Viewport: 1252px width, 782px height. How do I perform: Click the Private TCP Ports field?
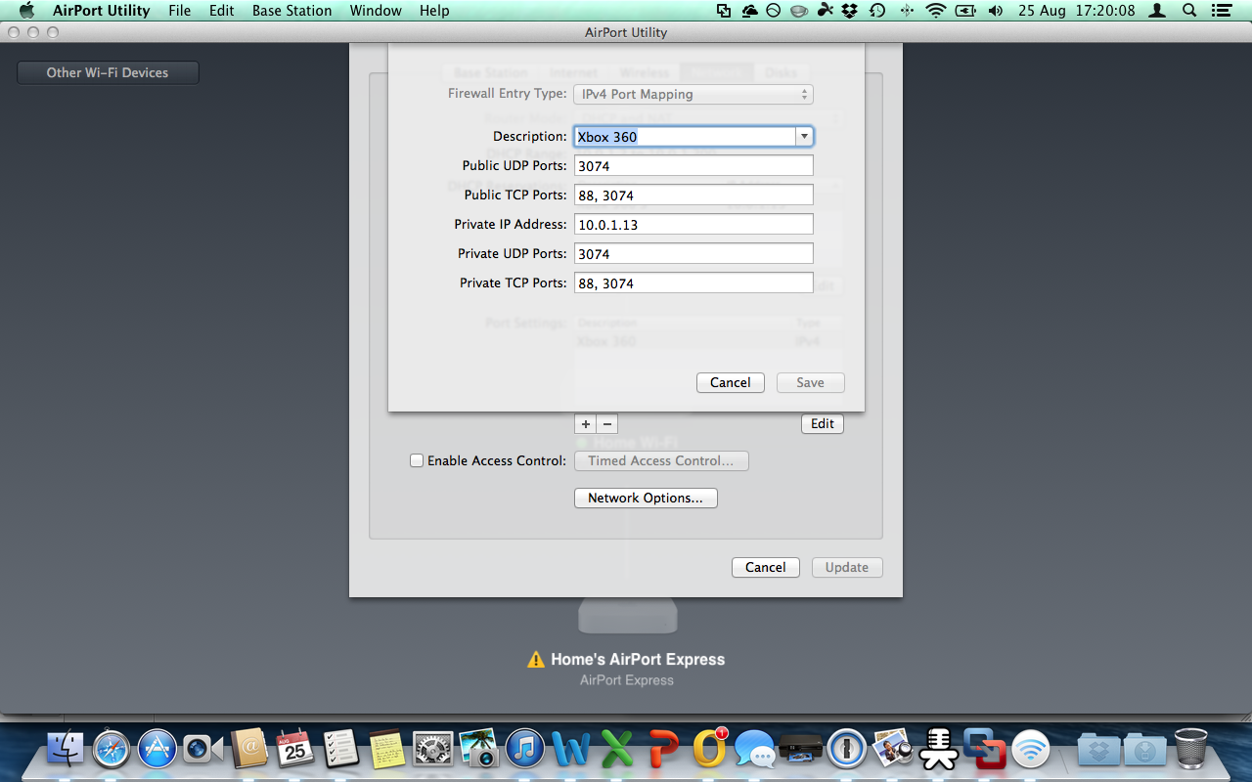point(693,283)
